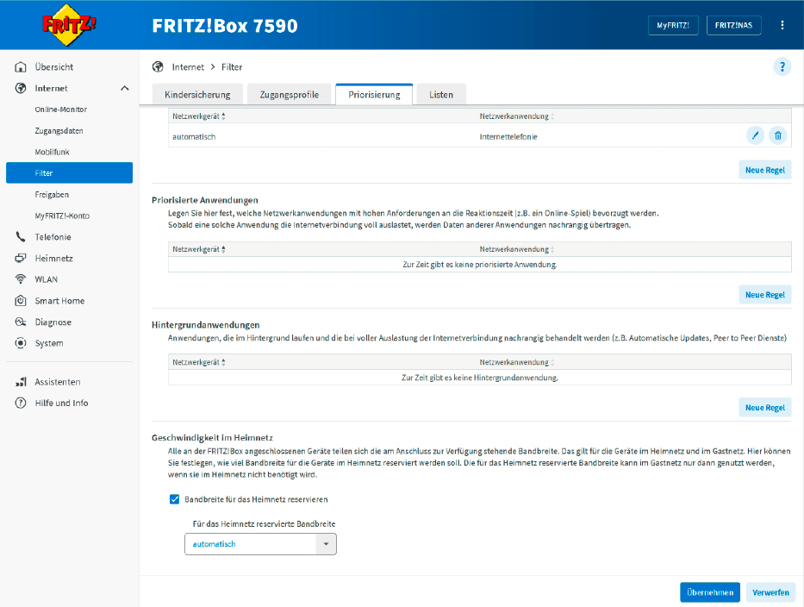Image resolution: width=804 pixels, height=607 pixels.
Task: Click the System icon
Action: click(21, 343)
